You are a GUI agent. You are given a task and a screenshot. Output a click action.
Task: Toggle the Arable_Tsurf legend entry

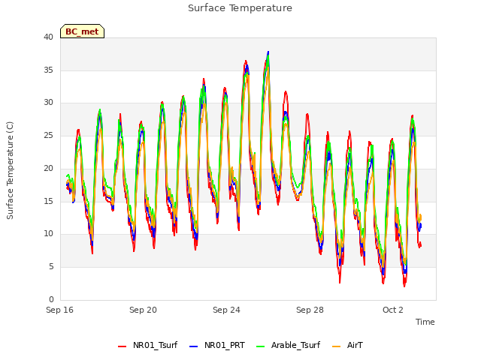pyautogui.click(x=289, y=345)
